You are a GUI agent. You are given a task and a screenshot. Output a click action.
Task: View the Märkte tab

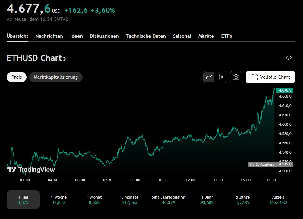[206, 36]
